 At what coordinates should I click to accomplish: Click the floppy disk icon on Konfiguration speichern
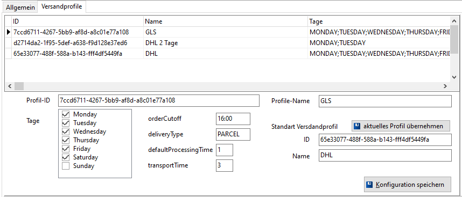(369, 185)
